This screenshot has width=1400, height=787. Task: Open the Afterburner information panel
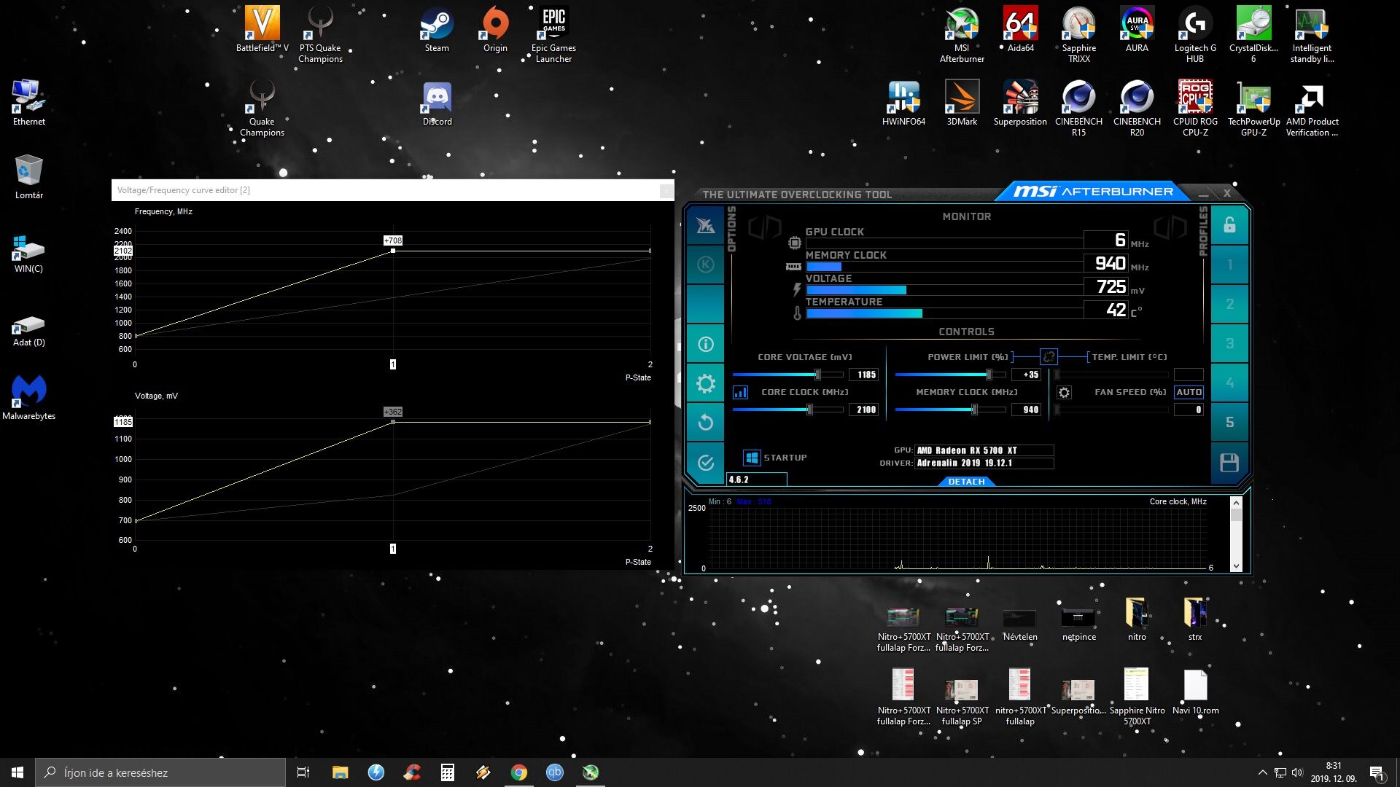pos(705,344)
